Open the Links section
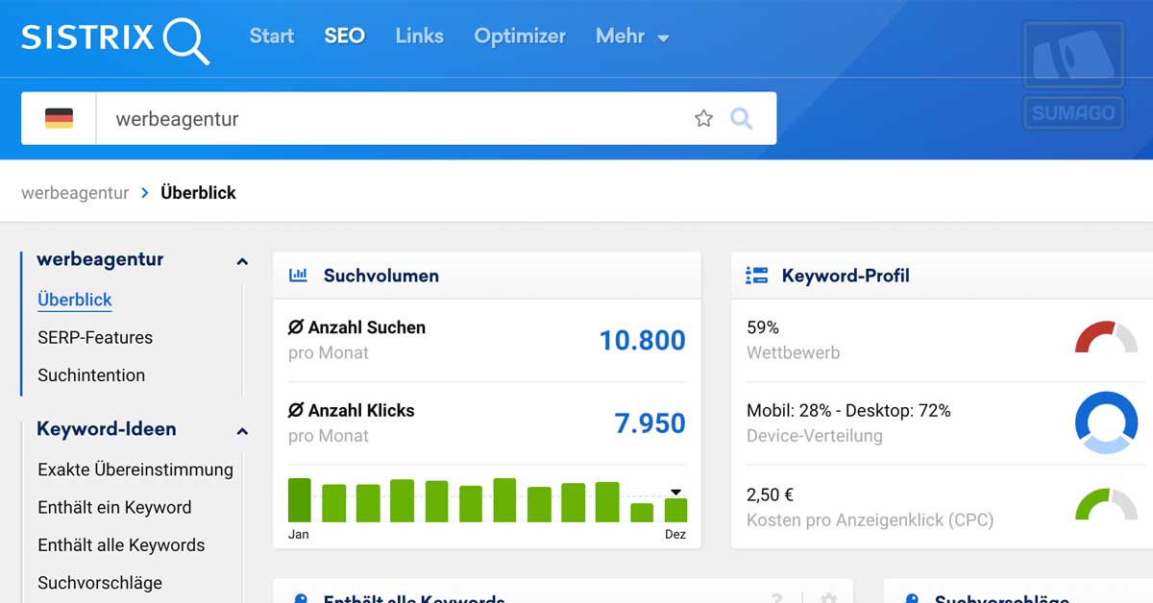This screenshot has width=1153, height=603. (420, 36)
